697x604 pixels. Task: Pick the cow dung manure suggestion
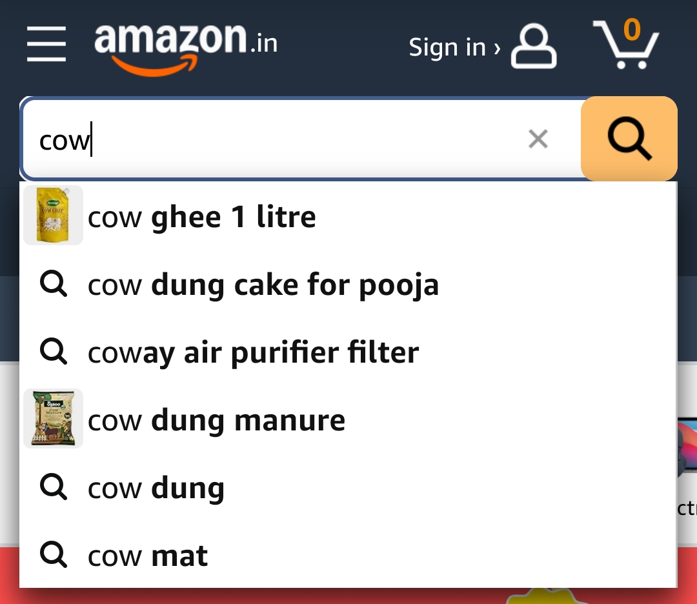pyautogui.click(x=216, y=421)
